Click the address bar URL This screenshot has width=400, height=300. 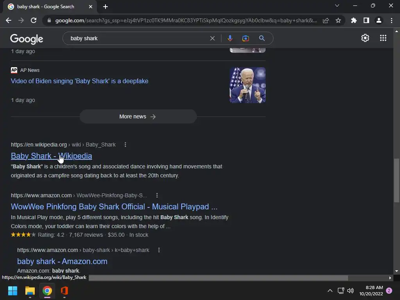point(186,20)
